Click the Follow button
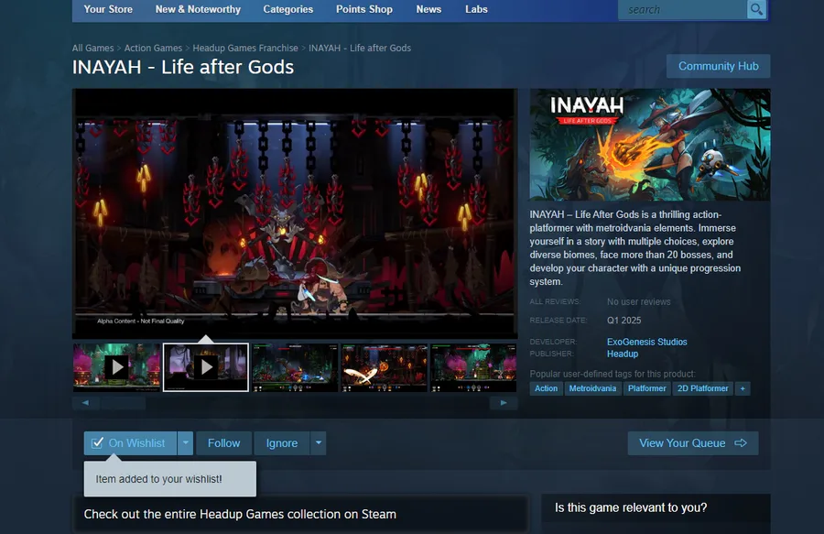This screenshot has width=824, height=534. [x=224, y=443]
